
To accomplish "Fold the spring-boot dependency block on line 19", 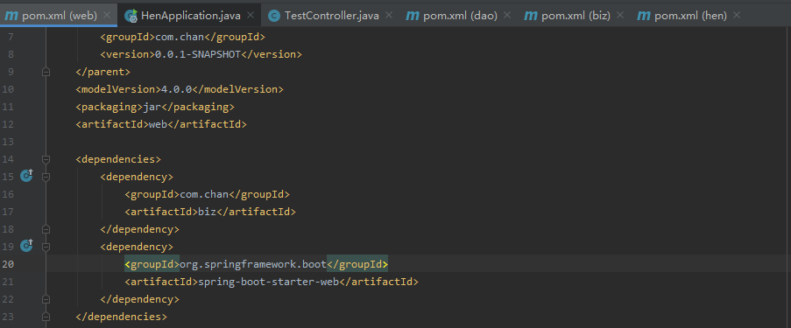I will pos(46,247).
